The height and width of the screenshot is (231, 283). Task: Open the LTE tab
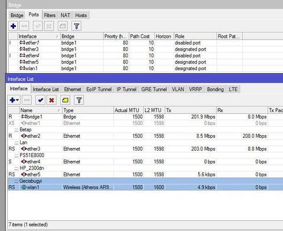(233, 90)
